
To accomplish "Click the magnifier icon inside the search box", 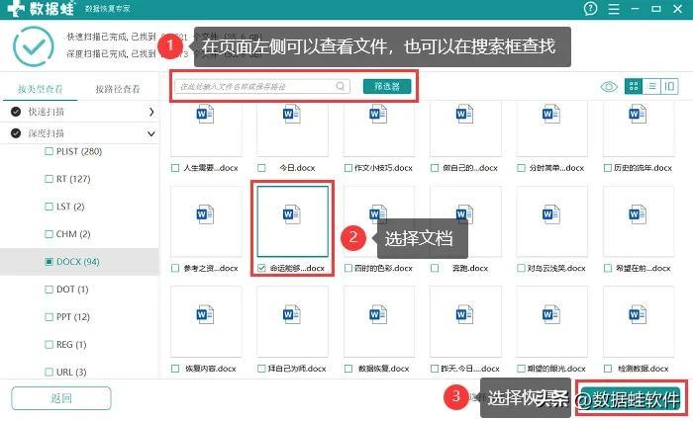I will tap(341, 86).
